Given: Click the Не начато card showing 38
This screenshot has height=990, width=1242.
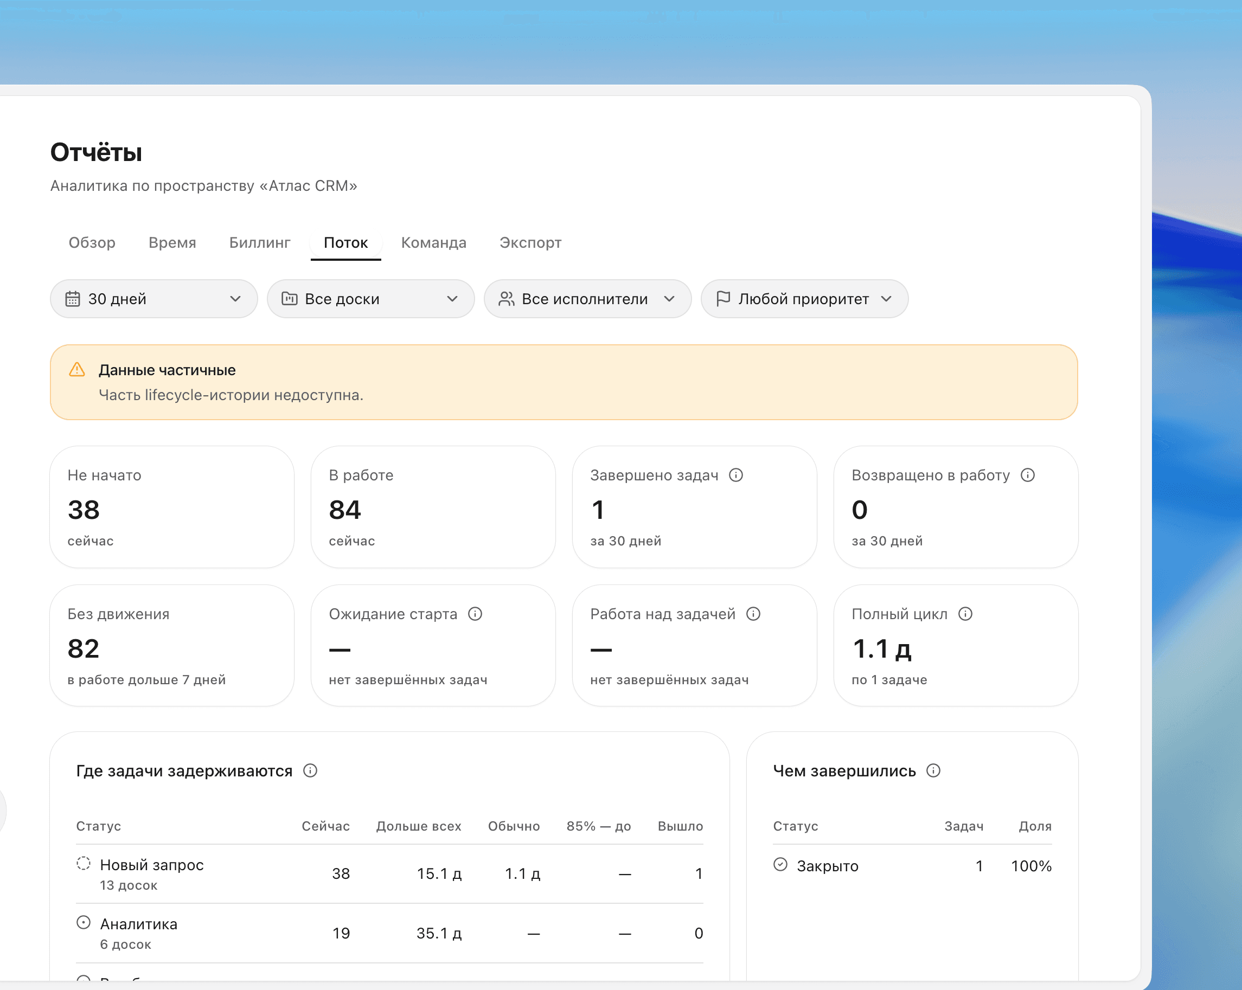Looking at the screenshot, I should click(x=172, y=507).
